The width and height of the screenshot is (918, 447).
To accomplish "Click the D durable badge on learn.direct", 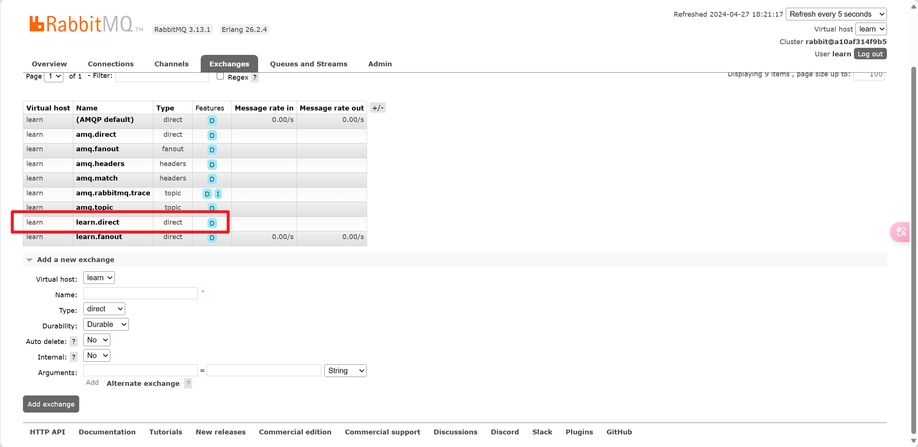I will click(212, 223).
